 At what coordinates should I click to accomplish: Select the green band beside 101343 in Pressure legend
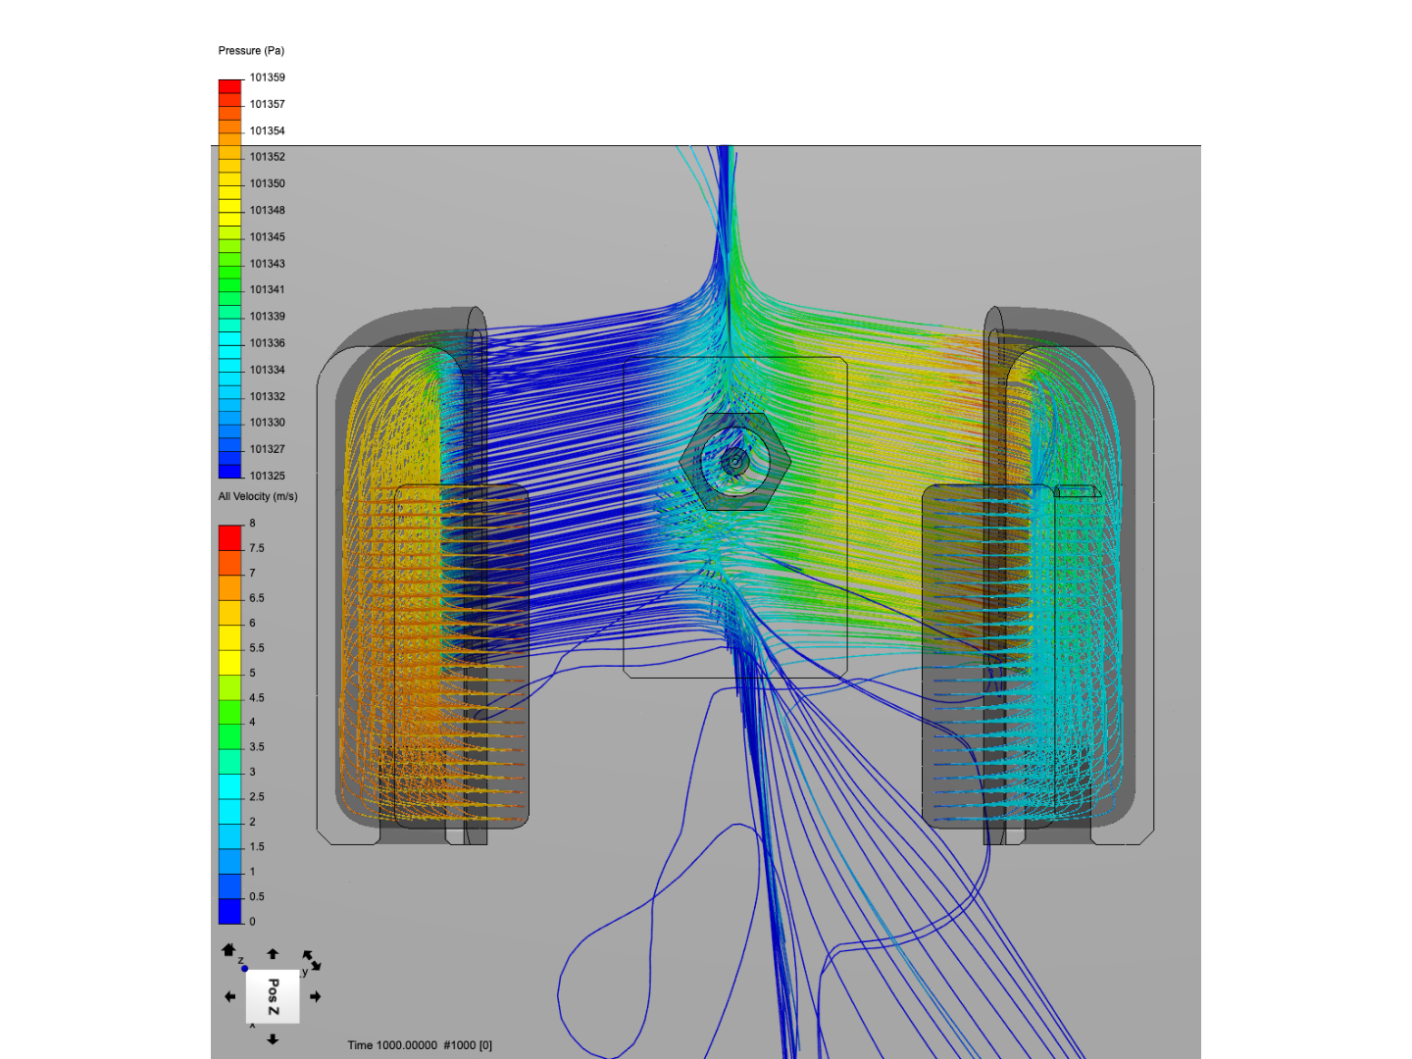pos(229,260)
